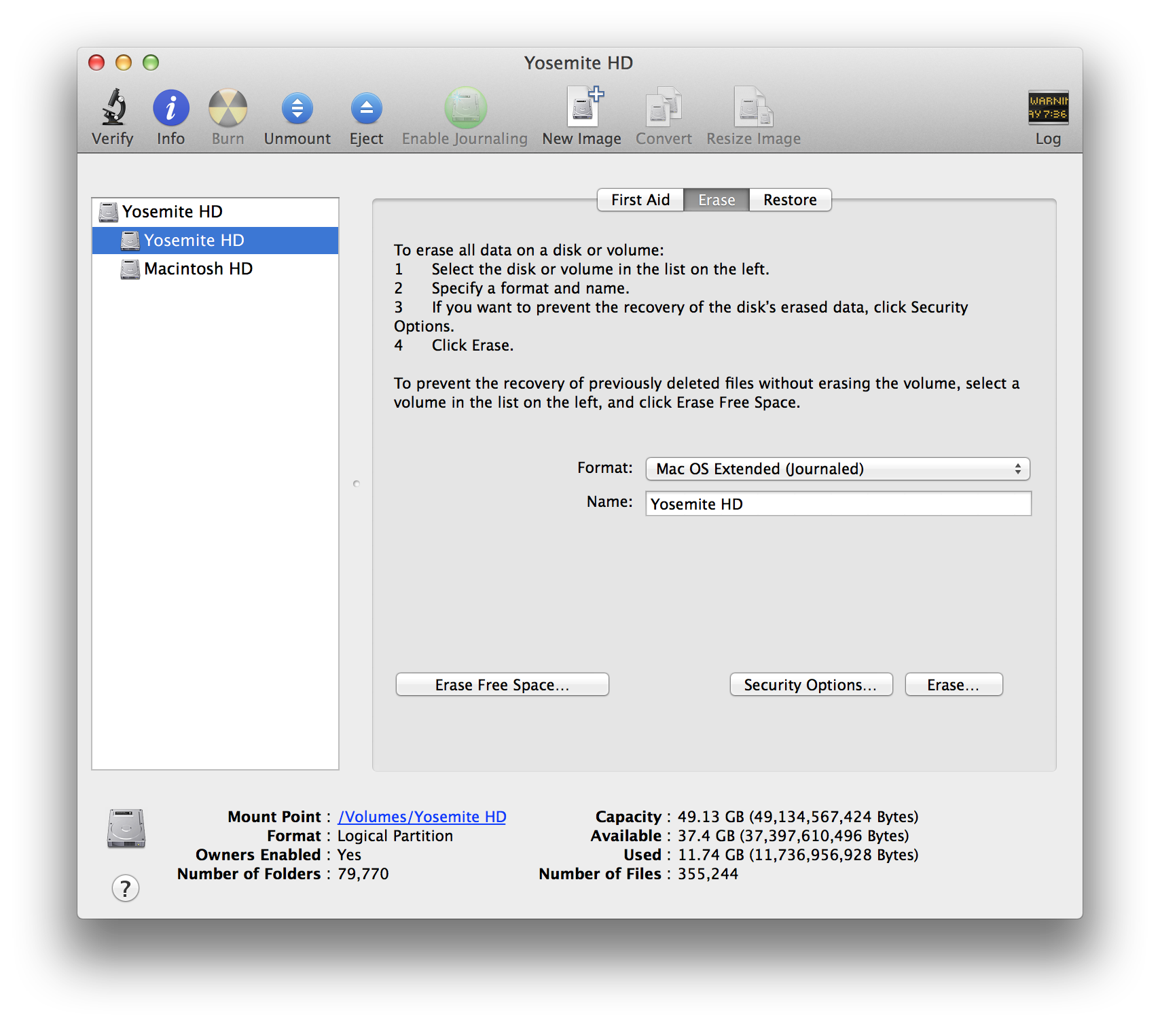Click the drive icon beside Mount Point
The image size is (1160, 1026).
pos(126,828)
